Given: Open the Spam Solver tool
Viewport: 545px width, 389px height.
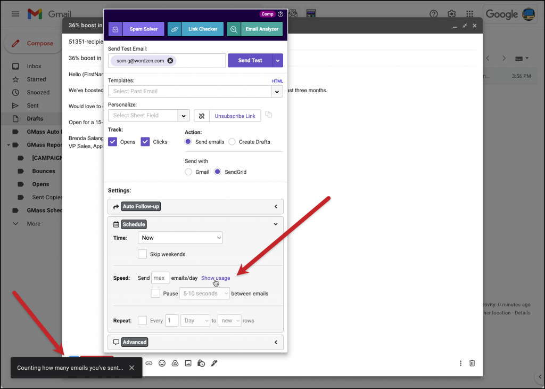Looking at the screenshot, I should (x=143, y=29).
